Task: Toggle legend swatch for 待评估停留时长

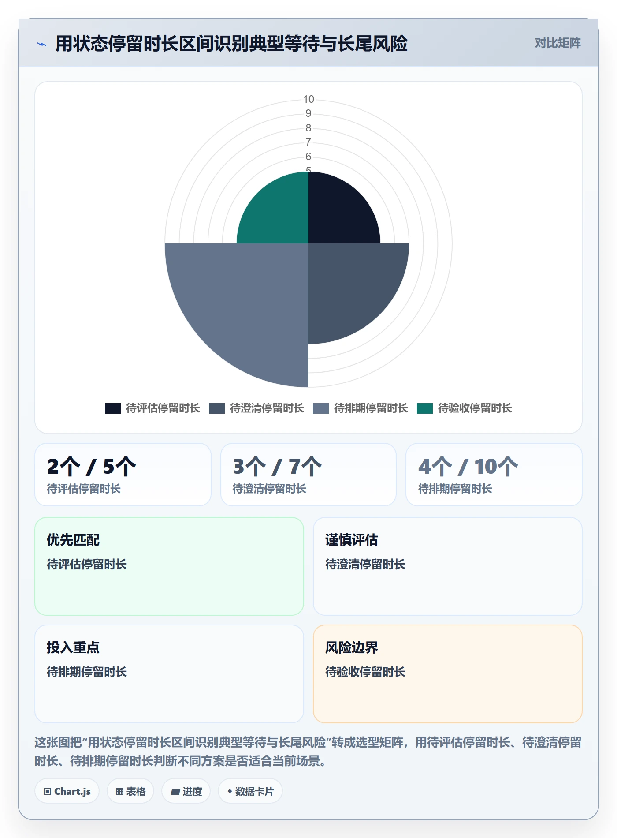Action: coord(113,408)
